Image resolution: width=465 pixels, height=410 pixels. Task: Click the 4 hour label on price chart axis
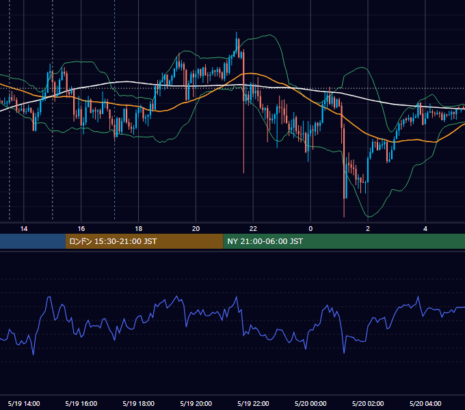(425, 229)
